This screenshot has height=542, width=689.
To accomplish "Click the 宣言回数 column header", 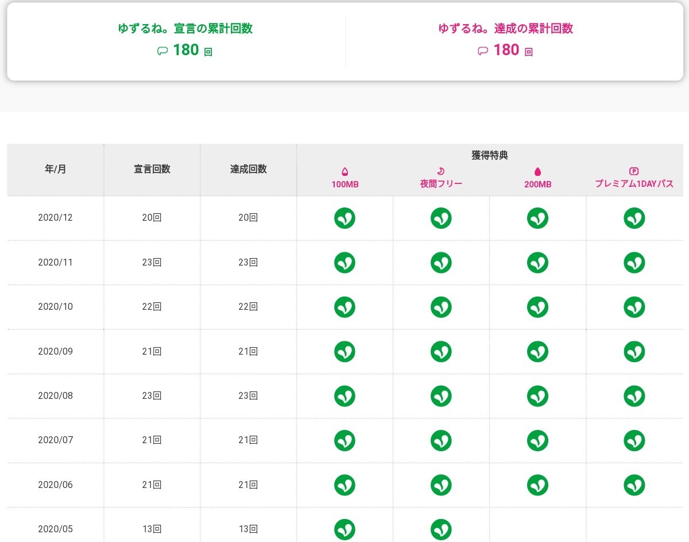I will pyautogui.click(x=152, y=170).
